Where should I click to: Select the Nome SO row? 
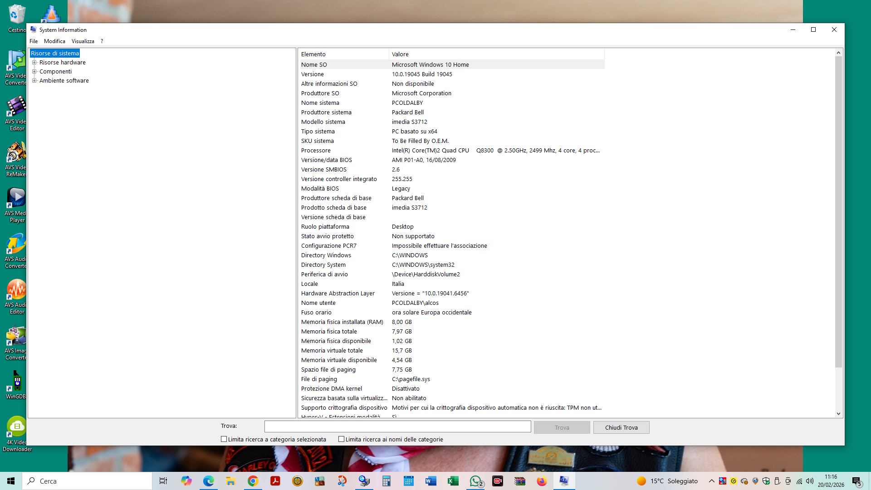(x=451, y=65)
